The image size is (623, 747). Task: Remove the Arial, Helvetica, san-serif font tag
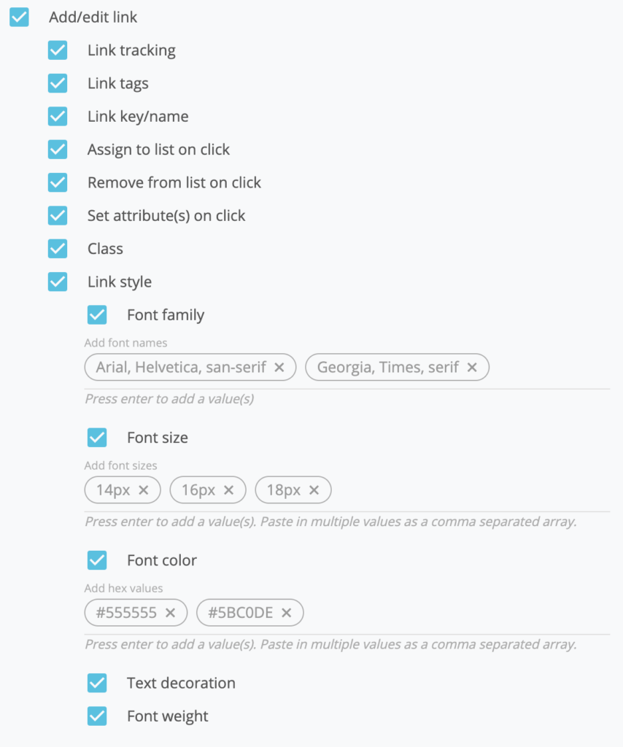click(x=279, y=368)
